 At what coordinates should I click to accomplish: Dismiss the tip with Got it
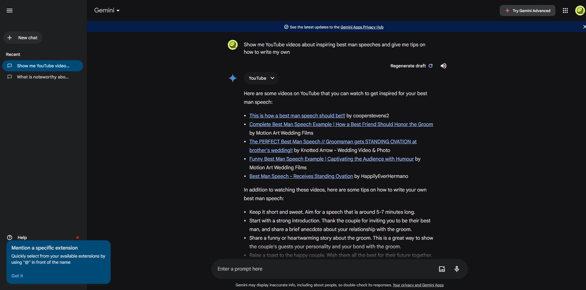pos(17,276)
